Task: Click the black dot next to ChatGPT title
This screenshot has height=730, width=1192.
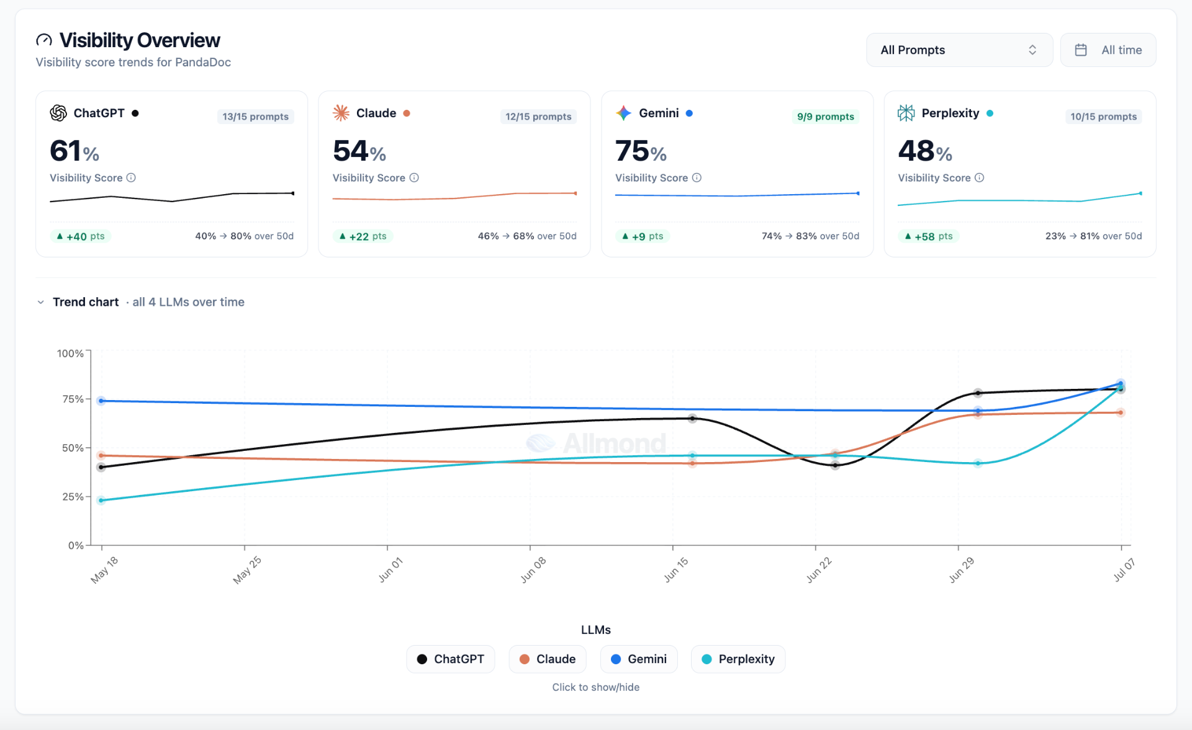Action: pos(135,114)
